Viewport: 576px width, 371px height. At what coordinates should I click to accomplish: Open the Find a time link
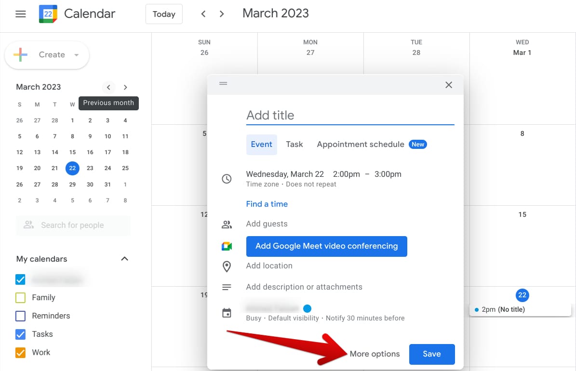click(x=267, y=204)
